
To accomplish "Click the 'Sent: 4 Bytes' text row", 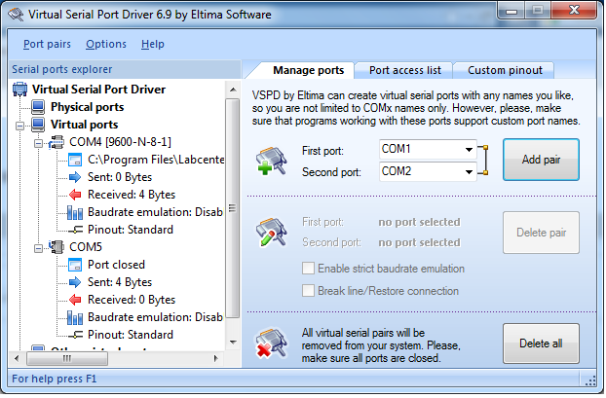I will (120, 282).
